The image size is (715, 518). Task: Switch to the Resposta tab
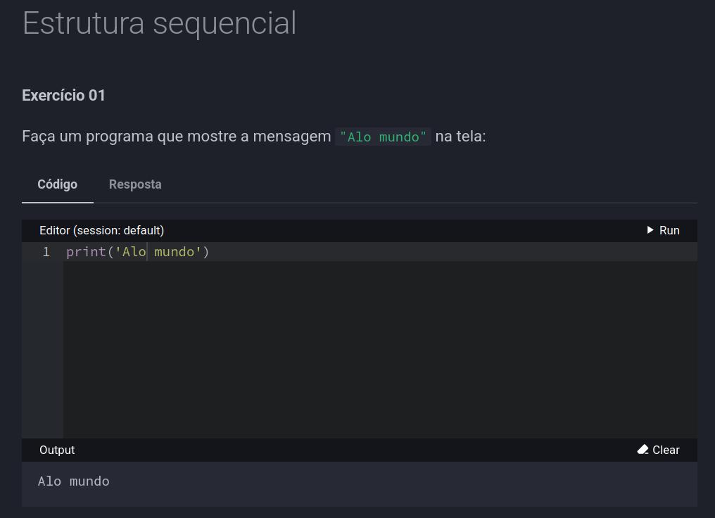point(135,184)
